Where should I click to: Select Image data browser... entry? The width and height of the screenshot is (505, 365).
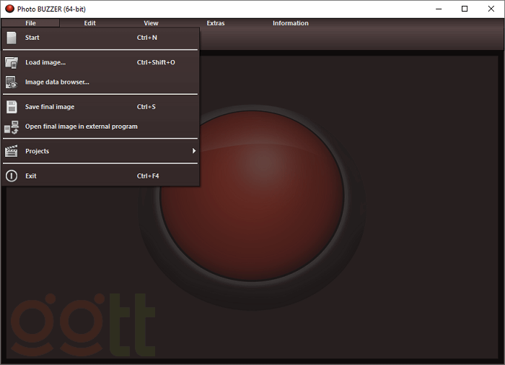(x=57, y=82)
